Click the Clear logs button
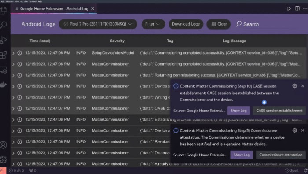308x174 pixels. [219, 24]
